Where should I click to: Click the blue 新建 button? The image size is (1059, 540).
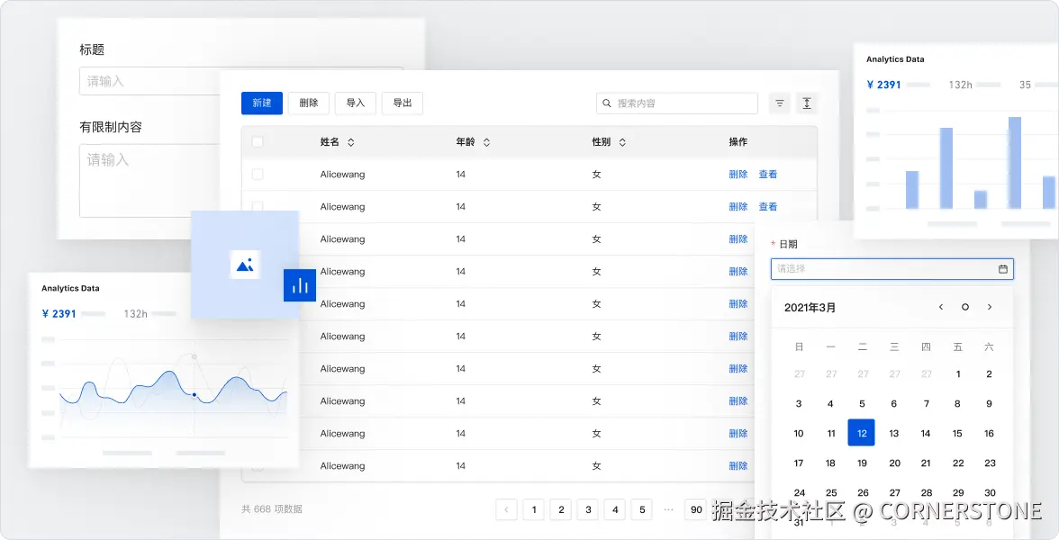tap(262, 103)
